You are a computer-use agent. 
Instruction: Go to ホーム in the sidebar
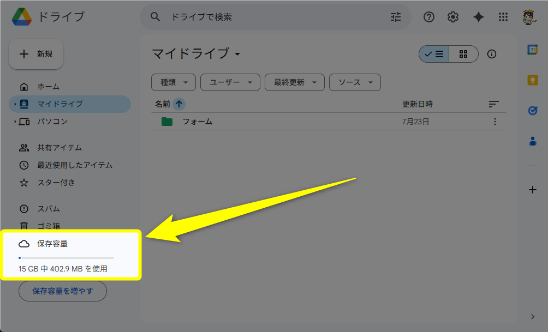[48, 87]
